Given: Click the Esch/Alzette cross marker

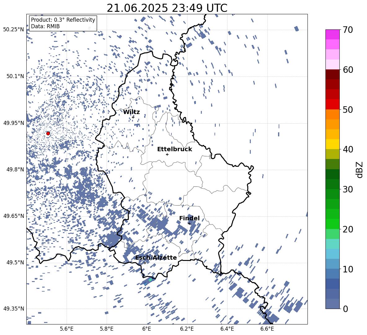Looking at the screenshot, I should pyautogui.click(x=145, y=263).
